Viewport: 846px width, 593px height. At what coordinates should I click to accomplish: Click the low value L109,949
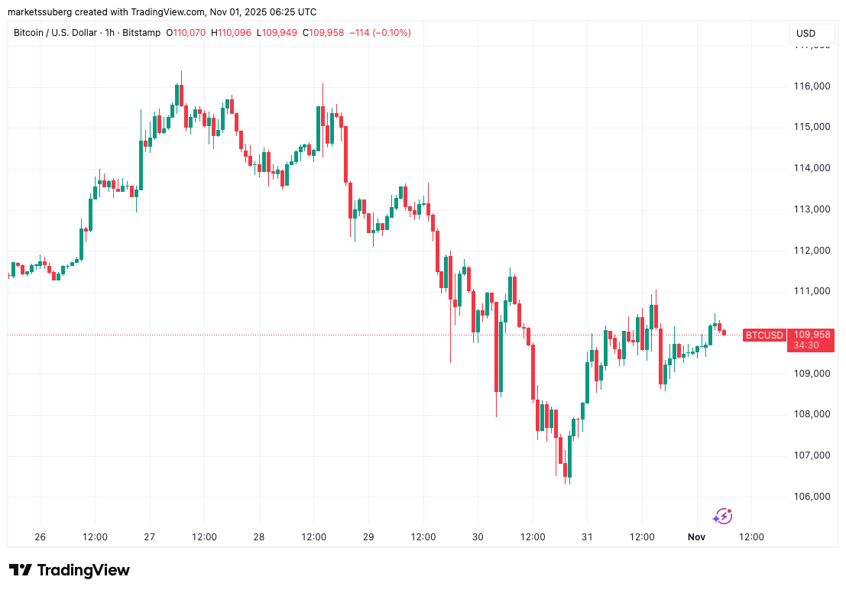coord(277,33)
